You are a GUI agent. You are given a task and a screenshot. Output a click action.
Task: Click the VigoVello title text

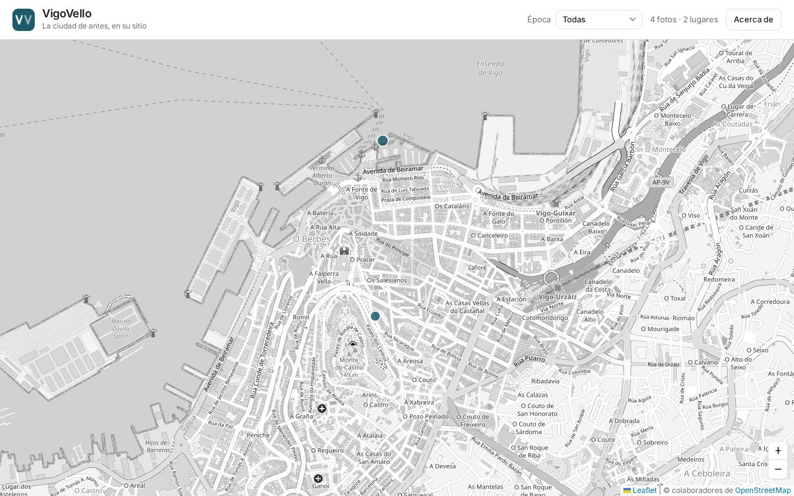[67, 14]
